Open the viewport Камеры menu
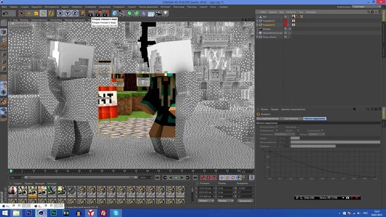The width and height of the screenshot is (386, 217). (x=24, y=20)
